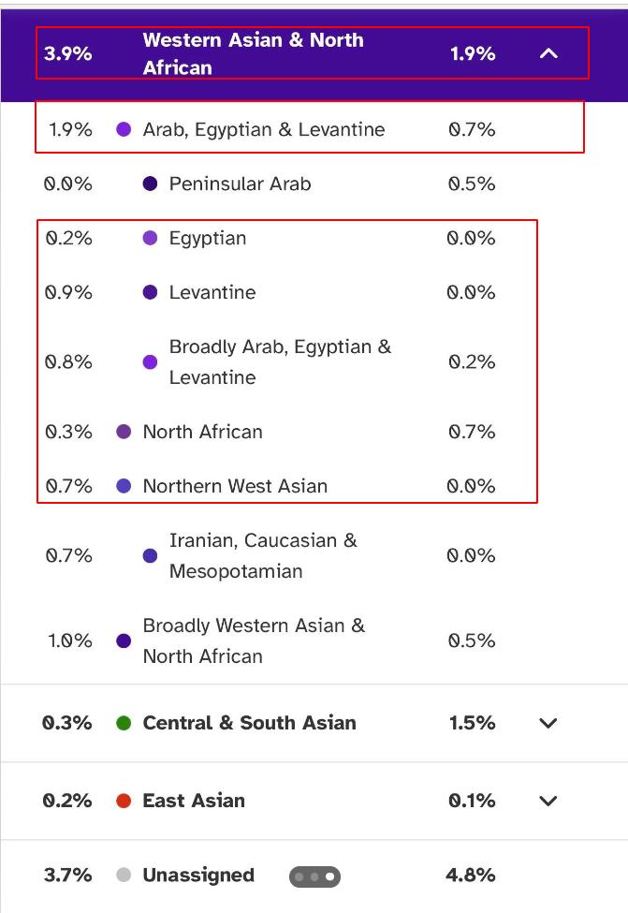Click the North African color dot
628x913 pixels.
pos(124,432)
